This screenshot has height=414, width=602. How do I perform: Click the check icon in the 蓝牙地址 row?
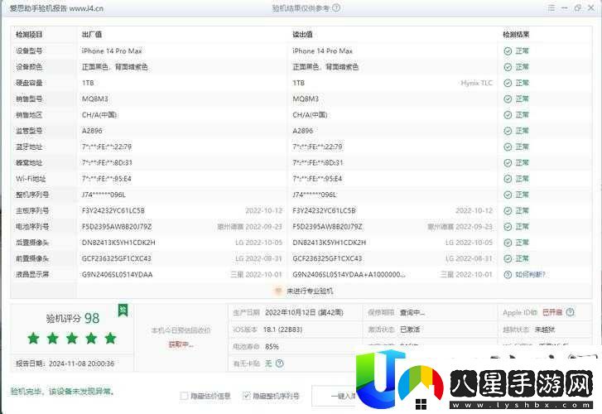(x=508, y=147)
